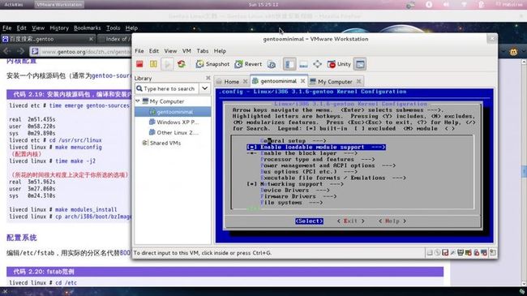Click the Exit button in menuconfig

click(x=350, y=221)
